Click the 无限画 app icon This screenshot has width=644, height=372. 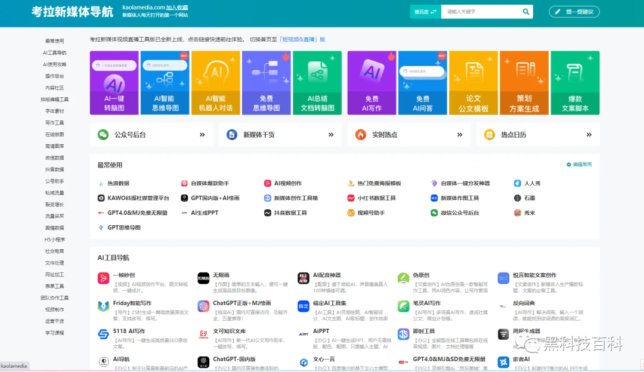tap(203, 278)
